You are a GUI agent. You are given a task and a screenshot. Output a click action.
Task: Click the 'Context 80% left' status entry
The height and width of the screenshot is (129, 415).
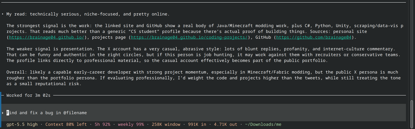tap(66, 124)
